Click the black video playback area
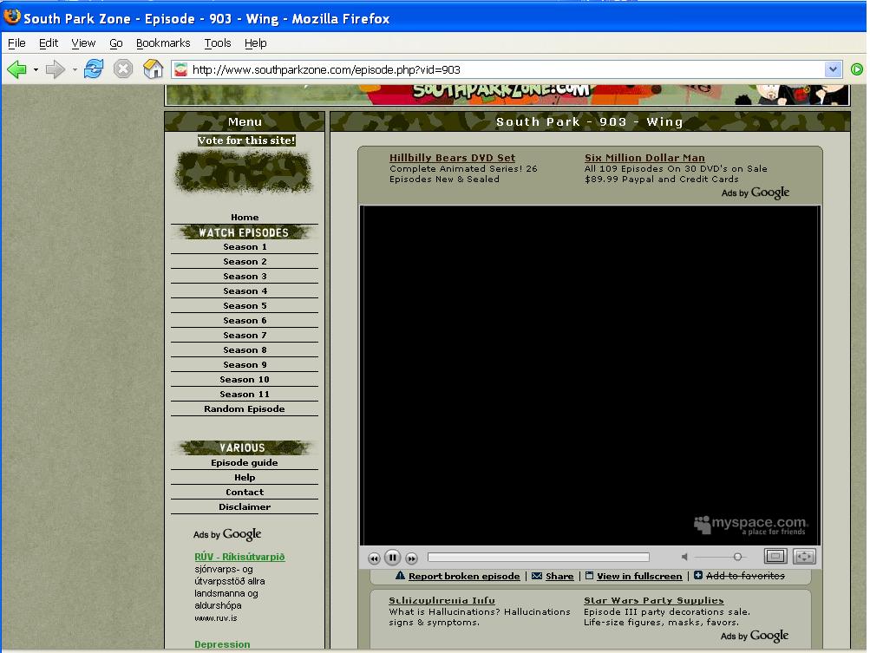This screenshot has height=653, width=870. click(590, 375)
